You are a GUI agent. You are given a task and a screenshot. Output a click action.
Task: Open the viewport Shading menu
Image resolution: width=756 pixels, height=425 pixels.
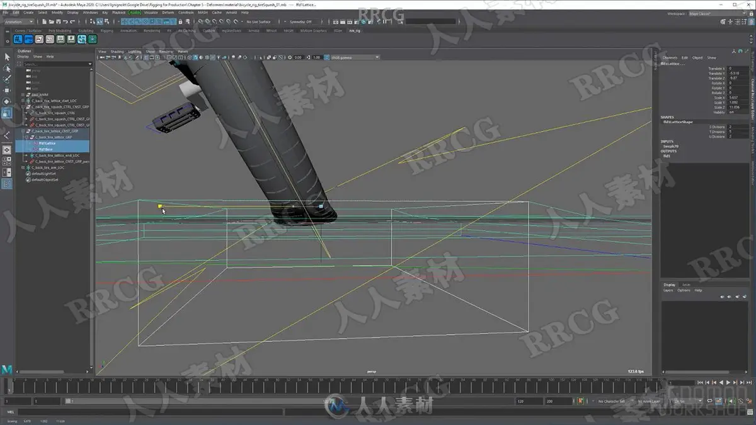[x=117, y=51]
